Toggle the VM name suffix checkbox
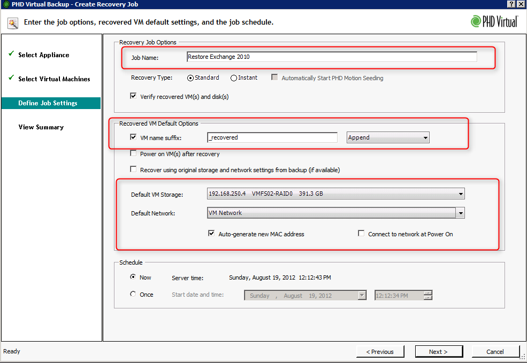This screenshot has height=363, width=527. coord(133,137)
